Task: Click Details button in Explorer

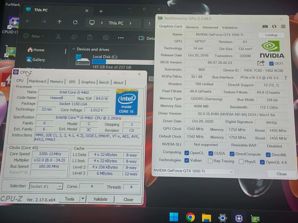Action: 147,38
